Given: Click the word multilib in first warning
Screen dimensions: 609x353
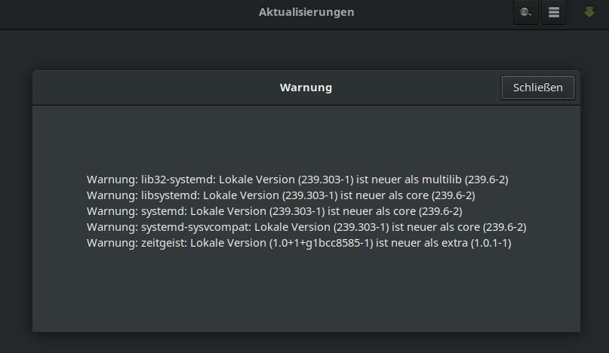Looking at the screenshot, I should [440, 180].
